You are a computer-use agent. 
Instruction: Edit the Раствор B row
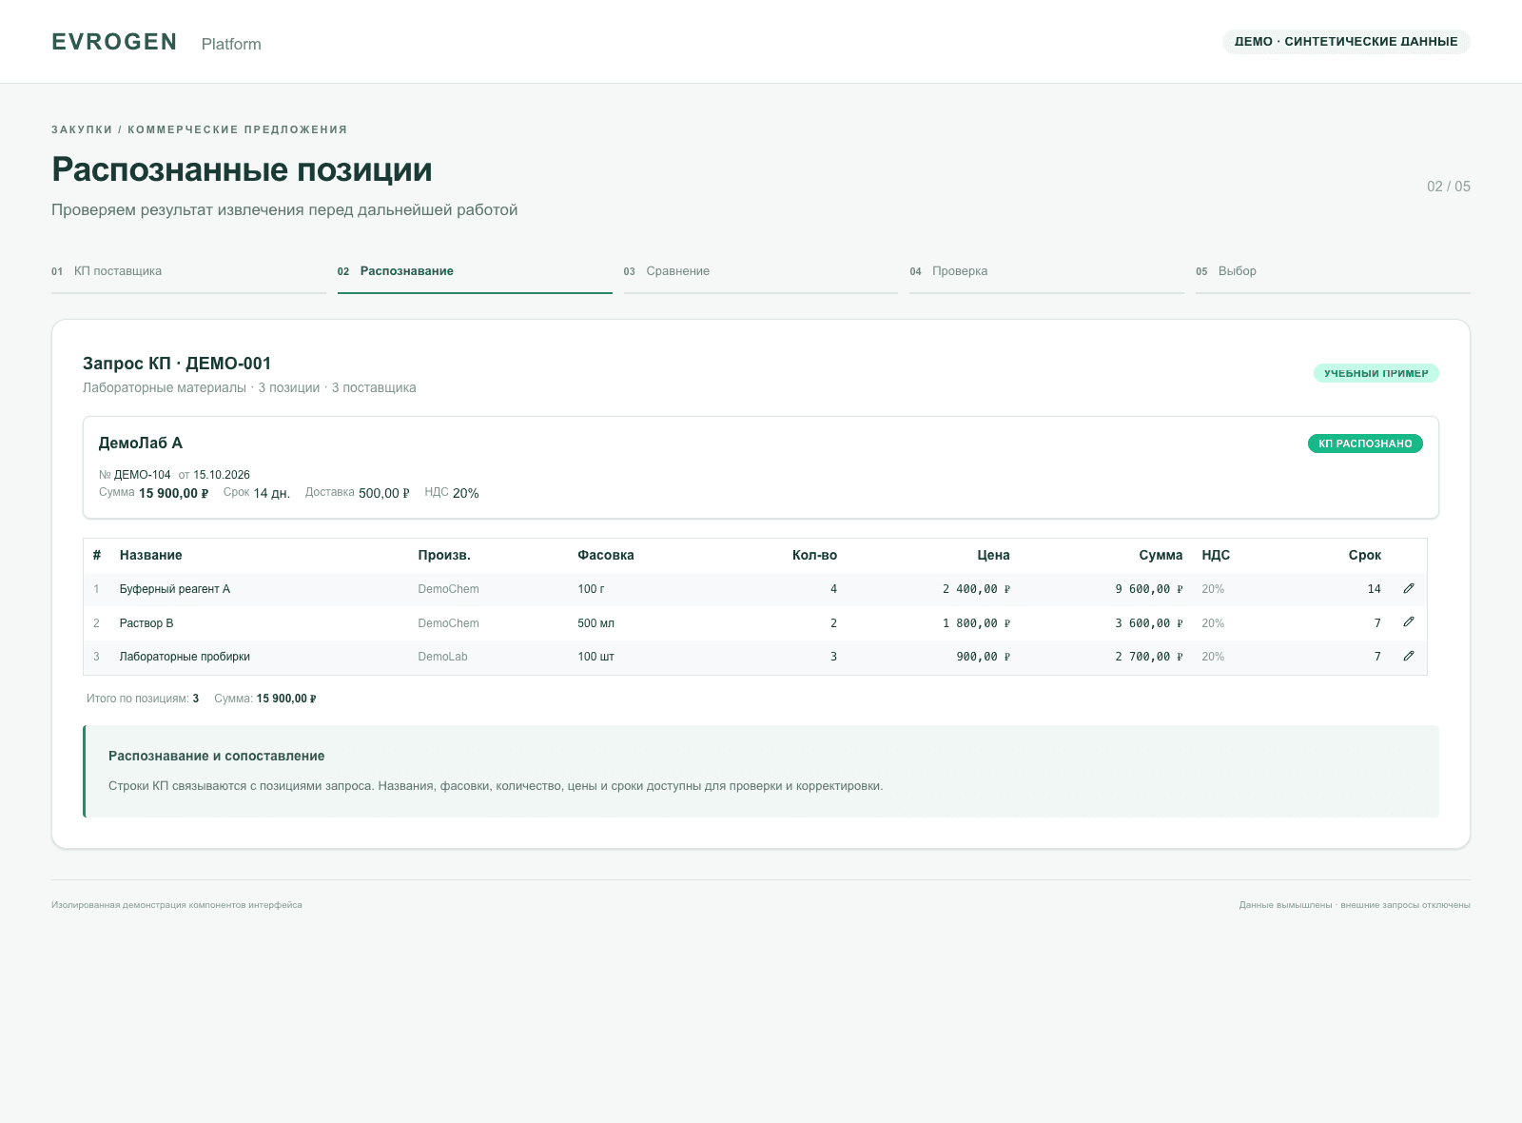coord(1409,622)
